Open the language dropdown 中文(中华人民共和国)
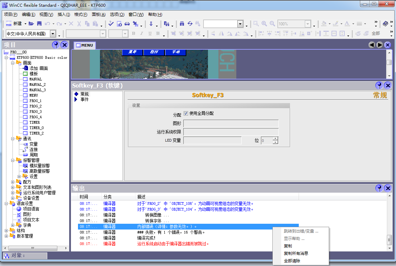396x266 pixels. (53, 33)
